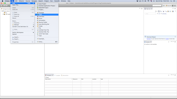The height and width of the screenshot is (99, 177).
Task: Select Export... in File menu
Action: (23, 39)
